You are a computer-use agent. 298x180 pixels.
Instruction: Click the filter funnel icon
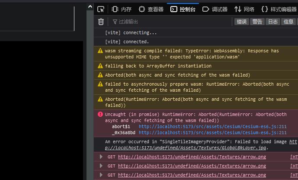(115, 22)
